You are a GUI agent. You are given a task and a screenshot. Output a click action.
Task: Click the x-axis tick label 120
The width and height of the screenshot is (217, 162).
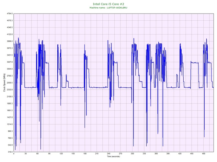tap(61, 154)
